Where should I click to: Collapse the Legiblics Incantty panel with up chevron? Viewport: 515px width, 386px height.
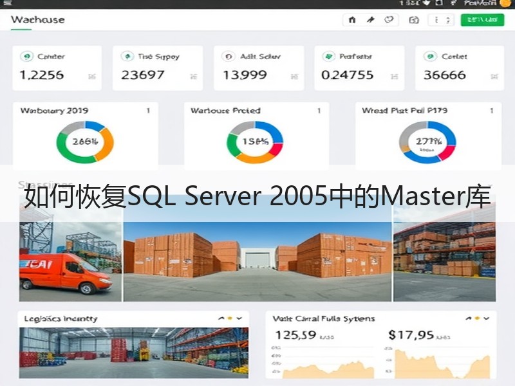tap(221, 318)
